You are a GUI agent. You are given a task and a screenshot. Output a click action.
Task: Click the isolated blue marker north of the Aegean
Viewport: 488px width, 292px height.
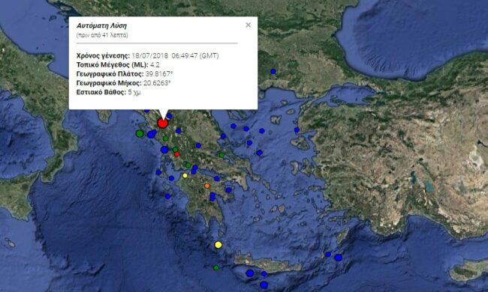point(273,71)
